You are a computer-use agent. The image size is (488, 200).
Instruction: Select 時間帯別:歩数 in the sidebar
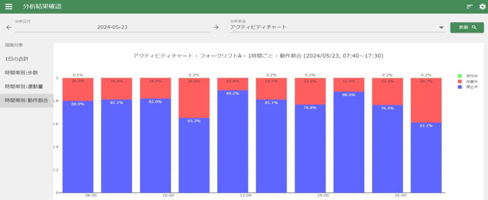21,72
